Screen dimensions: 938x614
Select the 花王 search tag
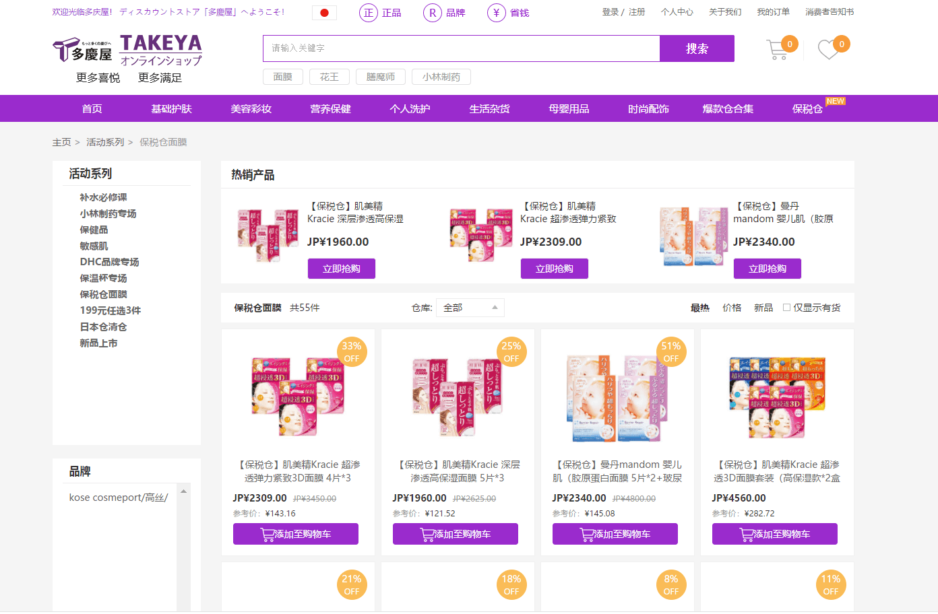tap(330, 77)
